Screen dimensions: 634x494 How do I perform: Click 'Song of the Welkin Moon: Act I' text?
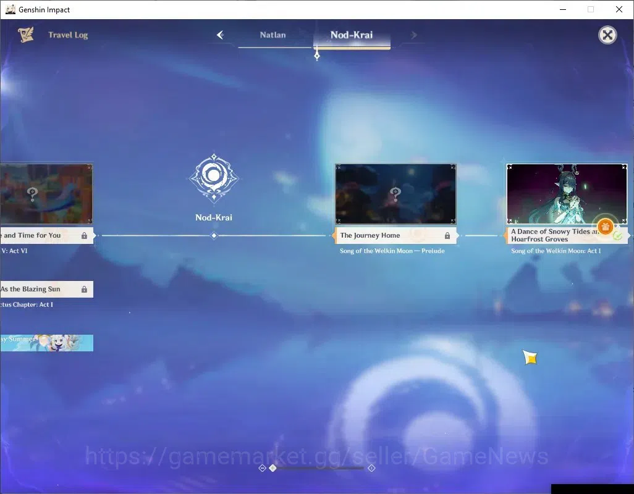(x=556, y=251)
